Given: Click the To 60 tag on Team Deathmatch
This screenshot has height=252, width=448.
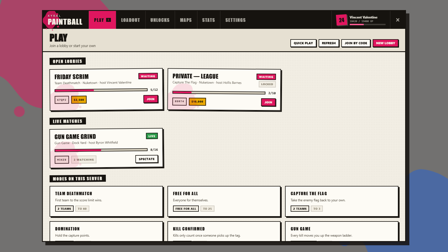Looking at the screenshot, I should [82, 209].
